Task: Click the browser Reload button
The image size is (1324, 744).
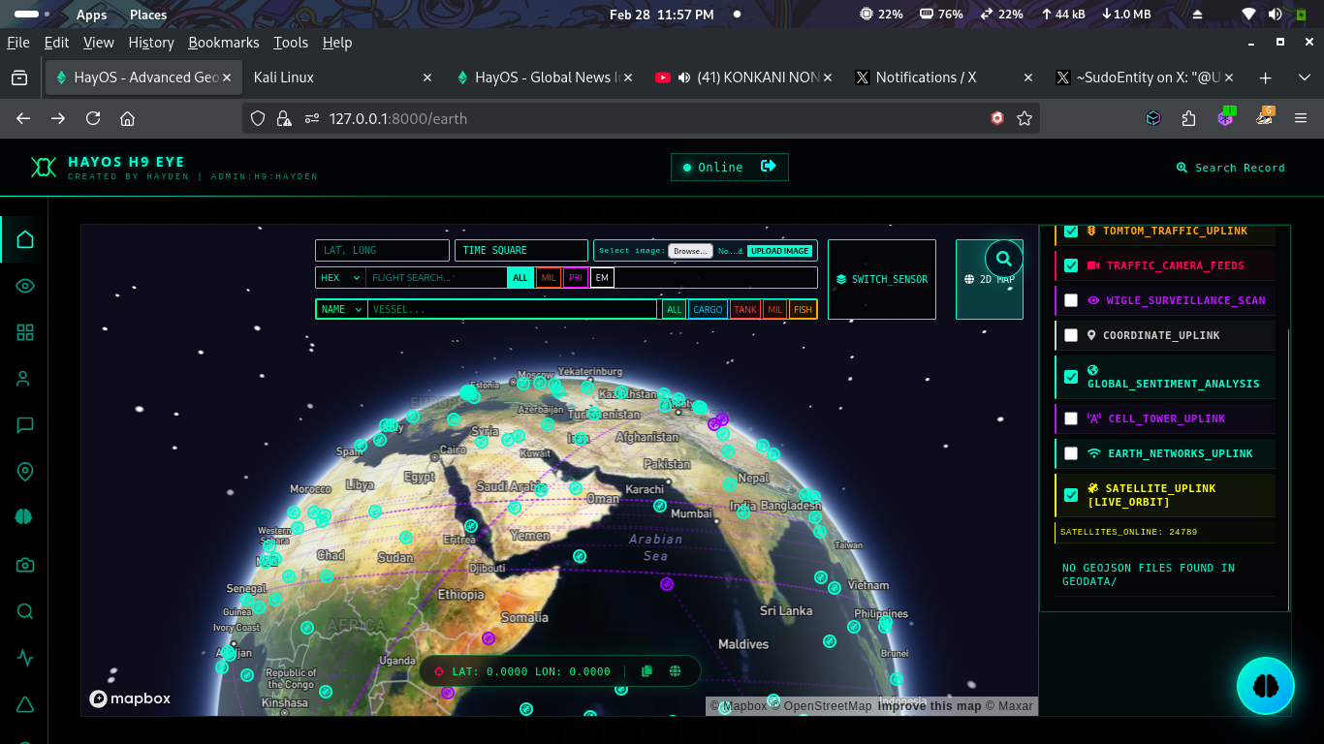Action: [x=93, y=118]
